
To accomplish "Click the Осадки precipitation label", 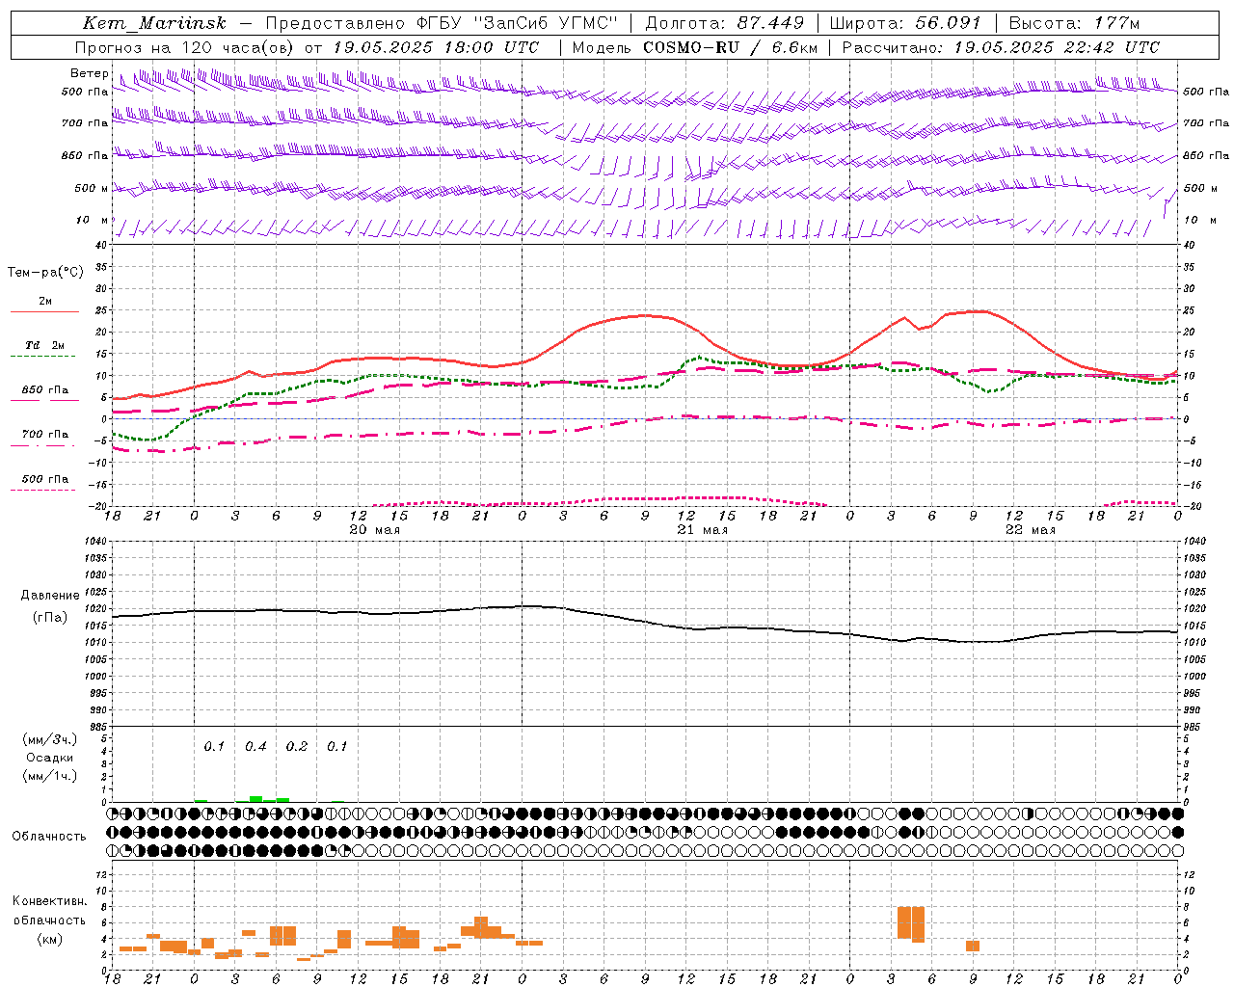I will 49,758.
